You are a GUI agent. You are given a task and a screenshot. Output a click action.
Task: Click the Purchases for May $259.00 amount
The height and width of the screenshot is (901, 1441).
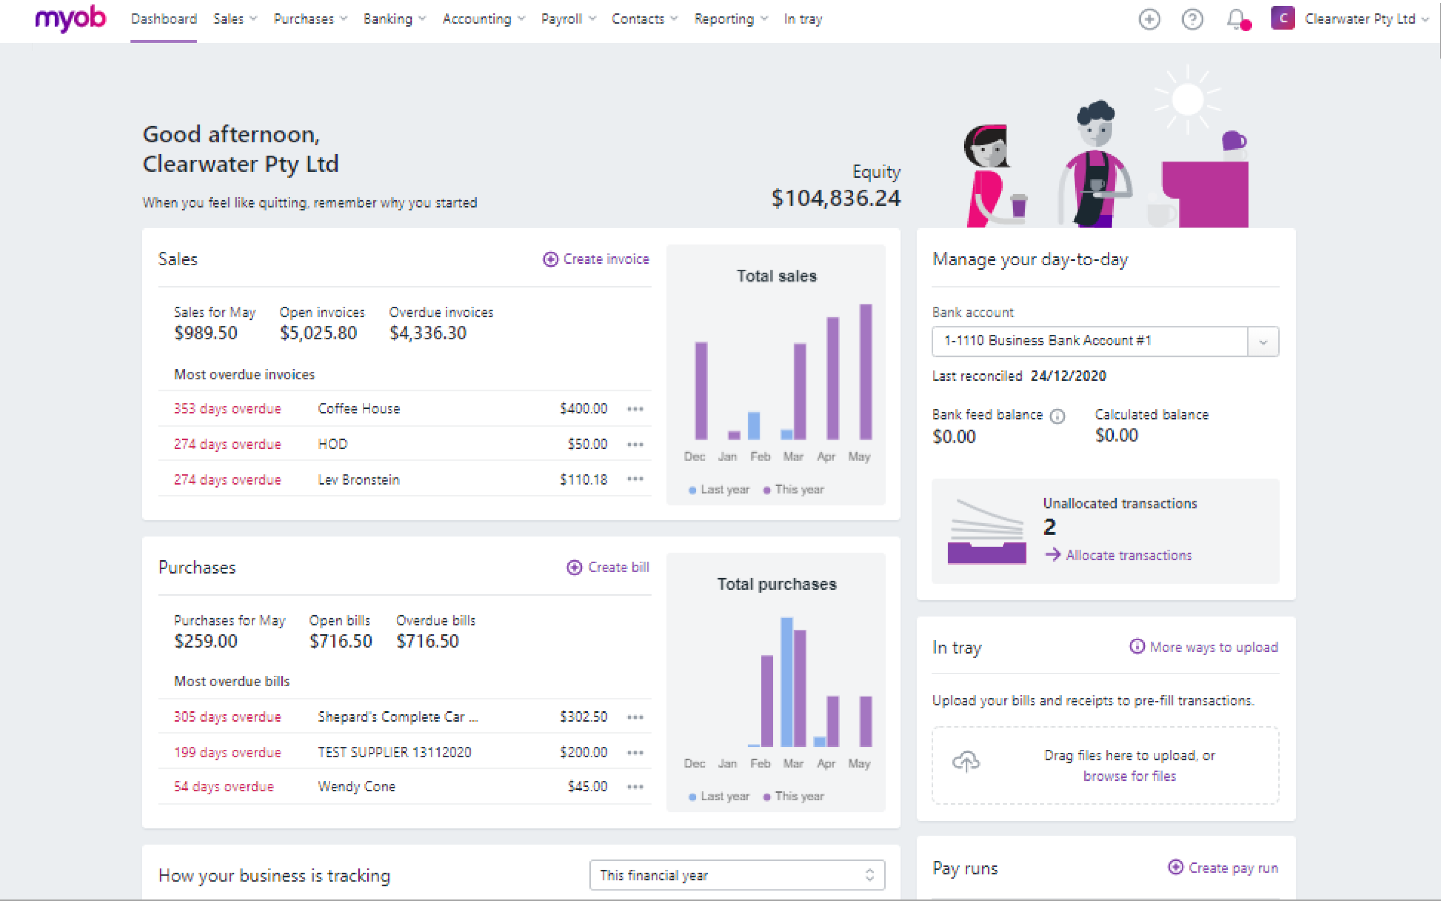[x=206, y=641]
